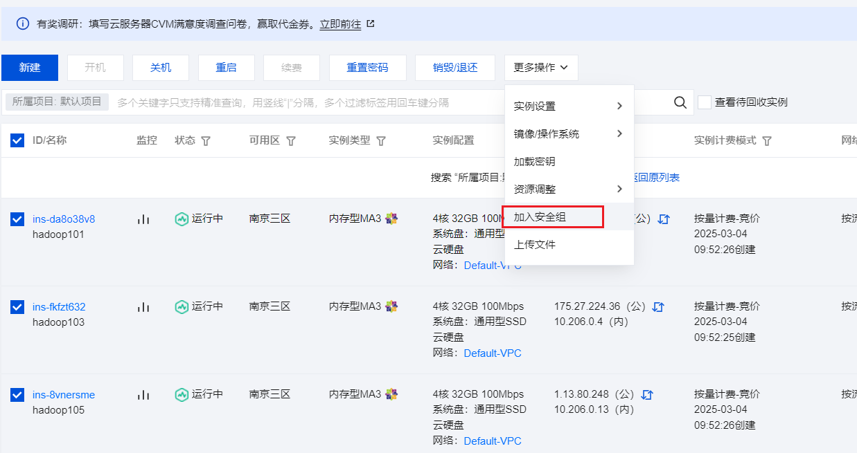The image size is (857, 453).
Task: Expand the 实例设置 submenu
Action: pyautogui.click(x=569, y=106)
